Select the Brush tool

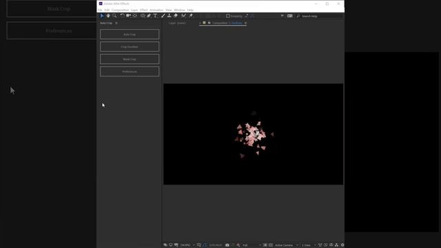tap(163, 16)
